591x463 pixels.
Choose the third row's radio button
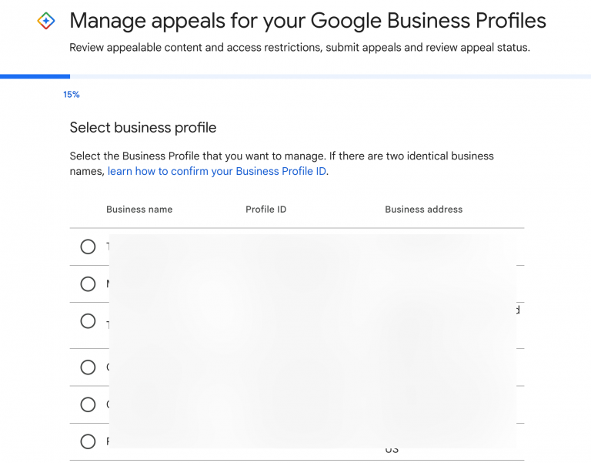pos(88,321)
